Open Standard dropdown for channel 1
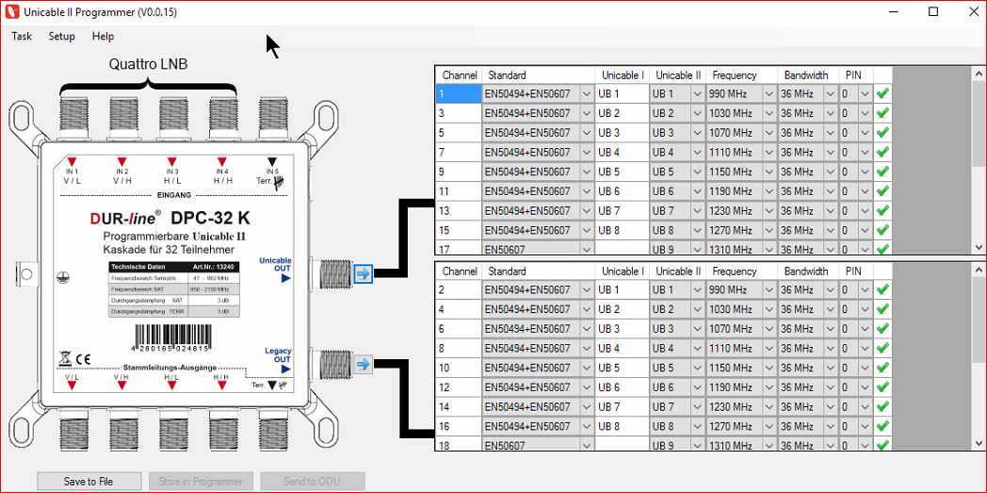987x493 pixels. (x=586, y=93)
